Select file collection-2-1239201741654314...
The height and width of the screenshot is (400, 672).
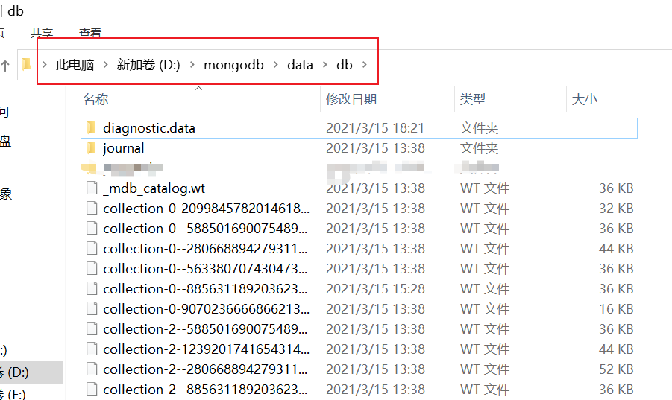click(x=206, y=349)
